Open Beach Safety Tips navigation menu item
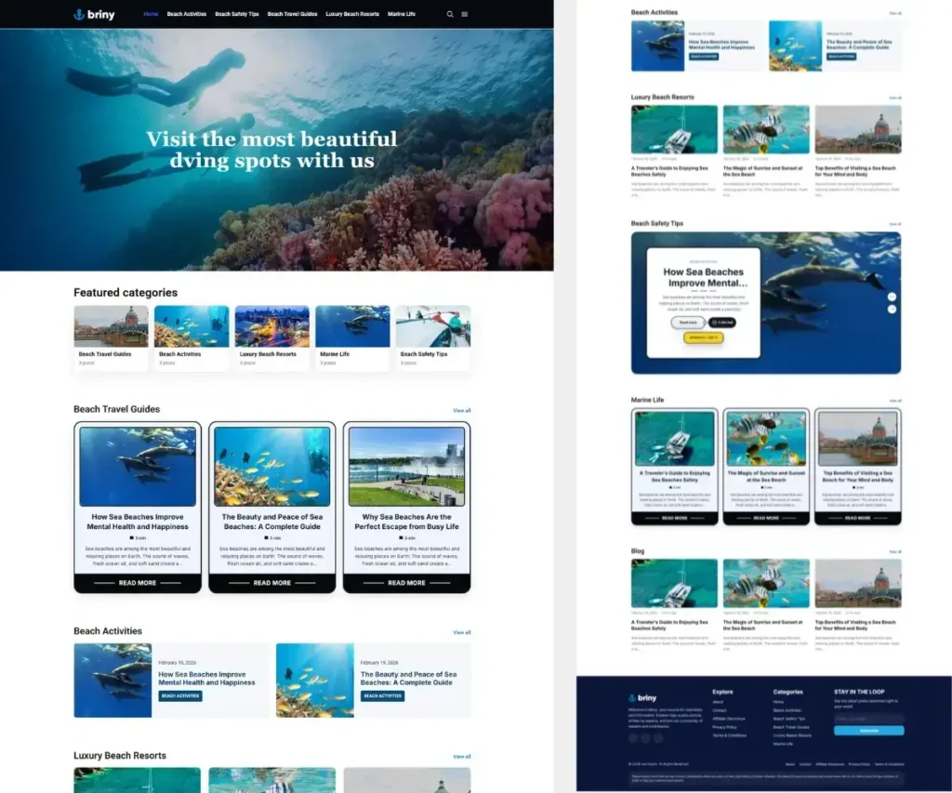This screenshot has width=952, height=793. 236,15
